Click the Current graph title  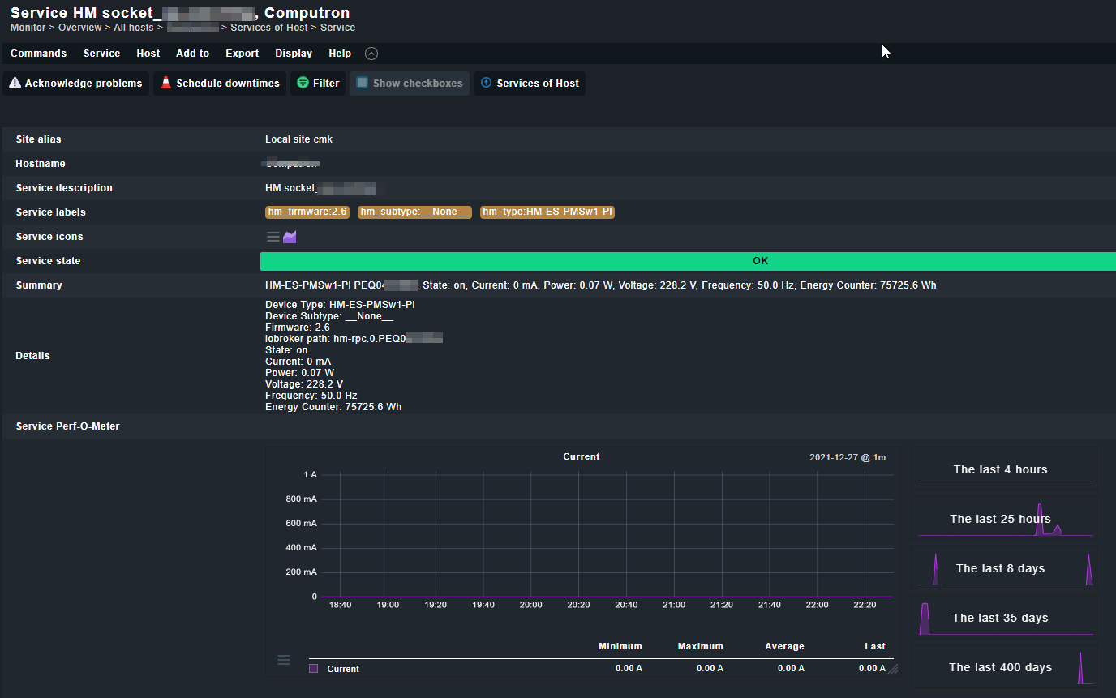click(x=582, y=456)
